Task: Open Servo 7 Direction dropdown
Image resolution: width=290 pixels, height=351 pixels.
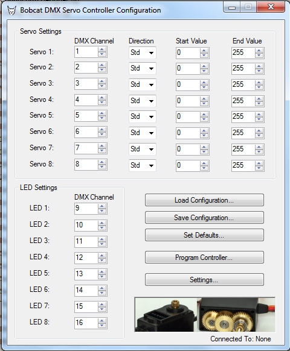Action: [x=142, y=149]
